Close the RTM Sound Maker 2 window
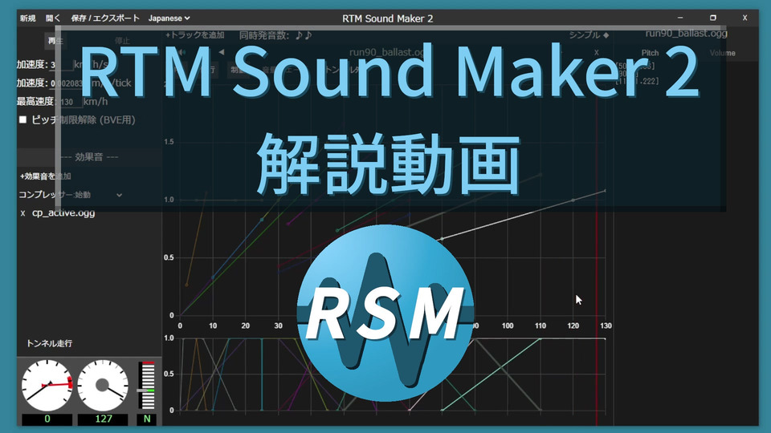Screen dimensions: 771x433 745,18
